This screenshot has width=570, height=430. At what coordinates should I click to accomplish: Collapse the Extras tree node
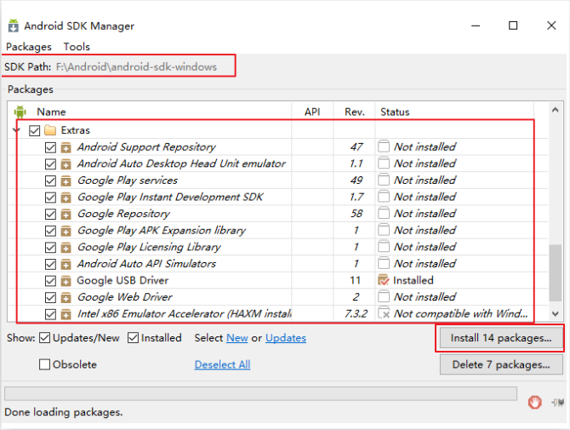point(16,130)
